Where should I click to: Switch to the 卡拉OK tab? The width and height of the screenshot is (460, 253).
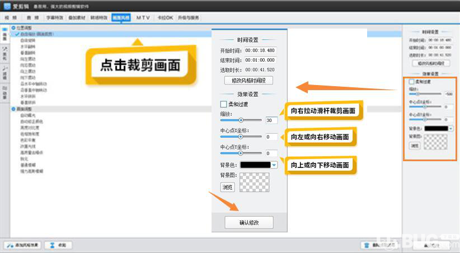(x=165, y=17)
